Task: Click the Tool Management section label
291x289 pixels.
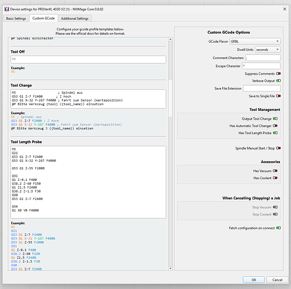Action: 264,109
